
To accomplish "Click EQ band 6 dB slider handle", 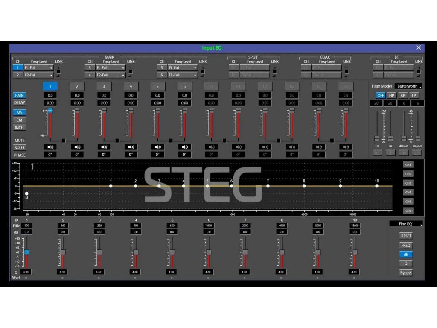I will pyautogui.click(x=209, y=252).
